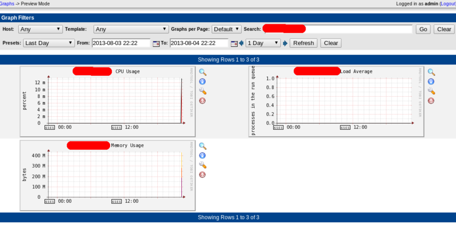This screenshot has width=456, height=225.
Task: Shift time span backward with left arrow
Action: point(241,43)
